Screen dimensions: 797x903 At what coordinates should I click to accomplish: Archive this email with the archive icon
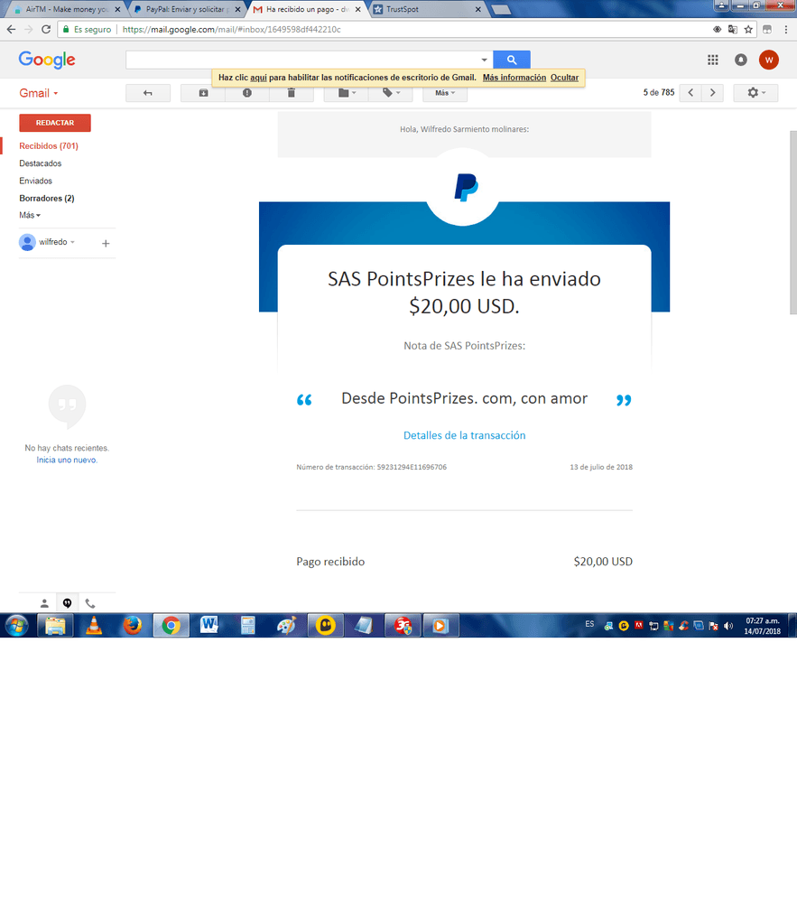click(203, 93)
